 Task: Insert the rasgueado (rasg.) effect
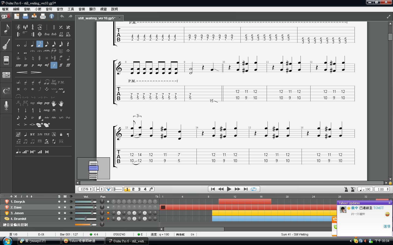47,110
